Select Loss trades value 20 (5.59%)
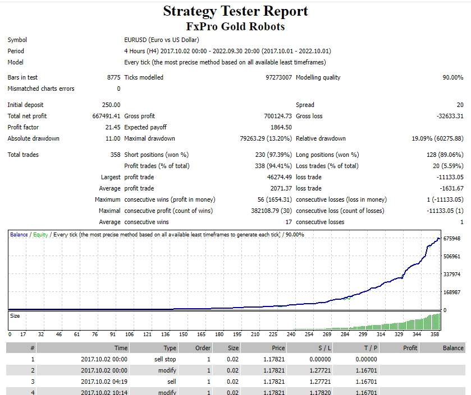The image size is (471, 395). pos(448,166)
